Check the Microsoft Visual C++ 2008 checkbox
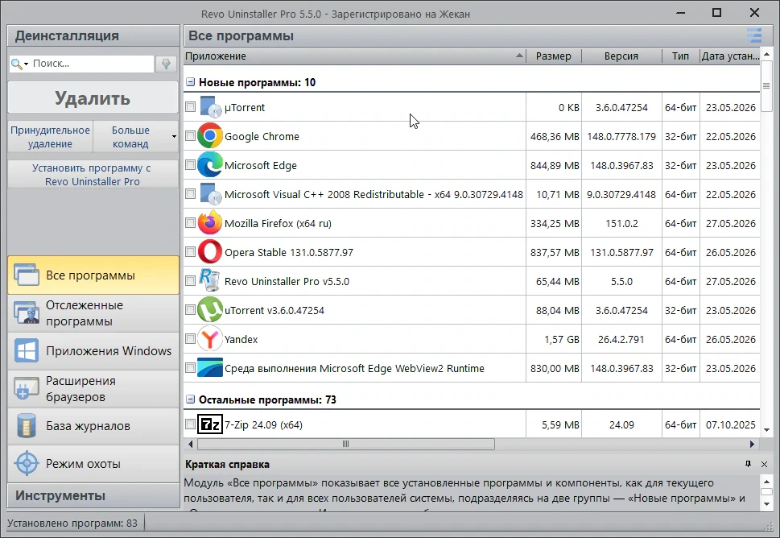The image size is (780, 538). tap(190, 193)
